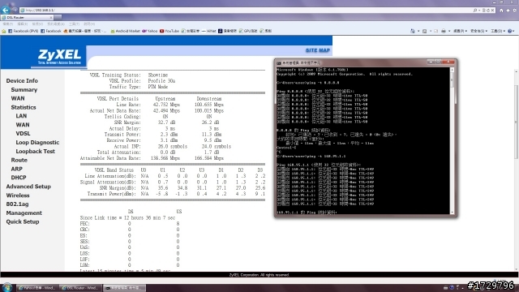The height and width of the screenshot is (292, 519).
Task: Click the command bar home page icon
Action: click(x=413, y=31)
